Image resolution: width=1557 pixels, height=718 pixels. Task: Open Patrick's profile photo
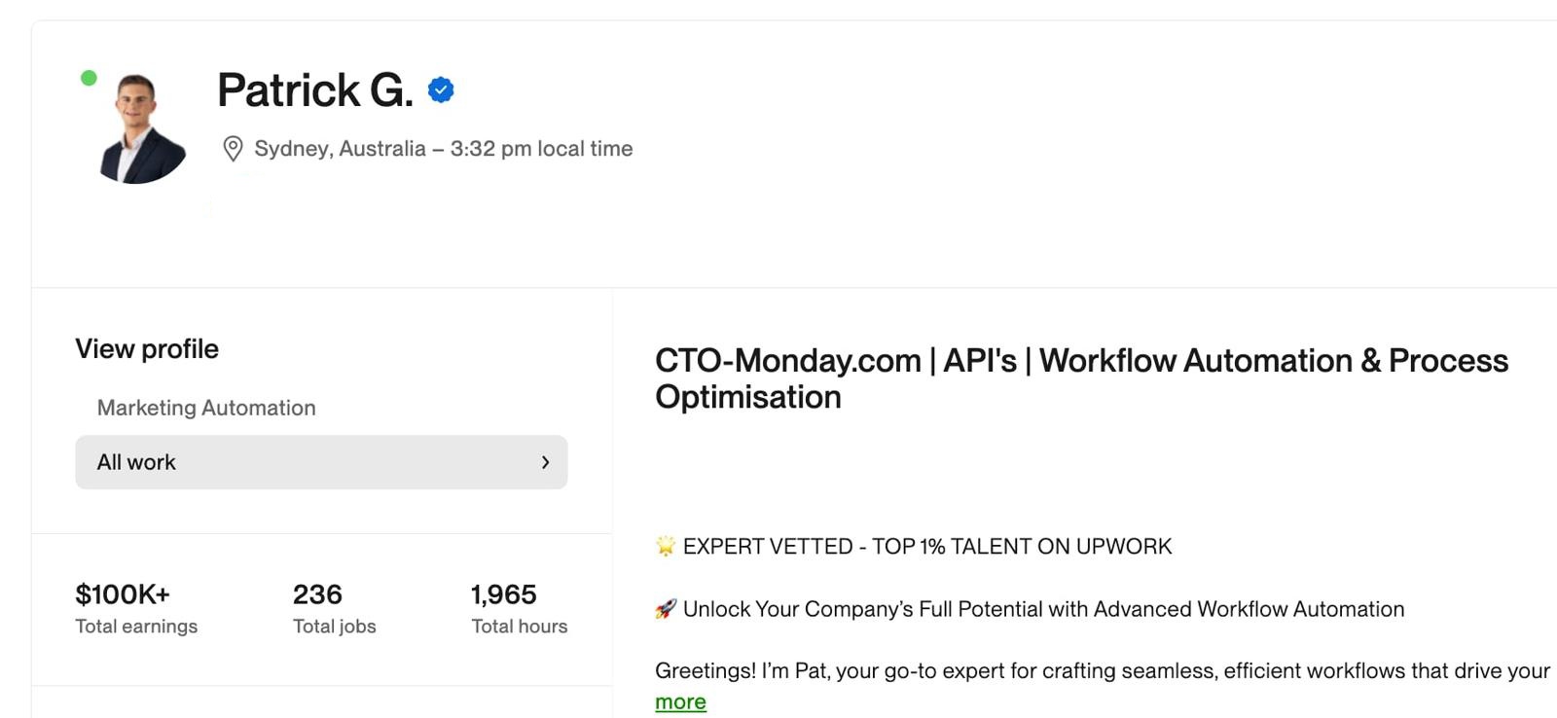click(x=140, y=124)
